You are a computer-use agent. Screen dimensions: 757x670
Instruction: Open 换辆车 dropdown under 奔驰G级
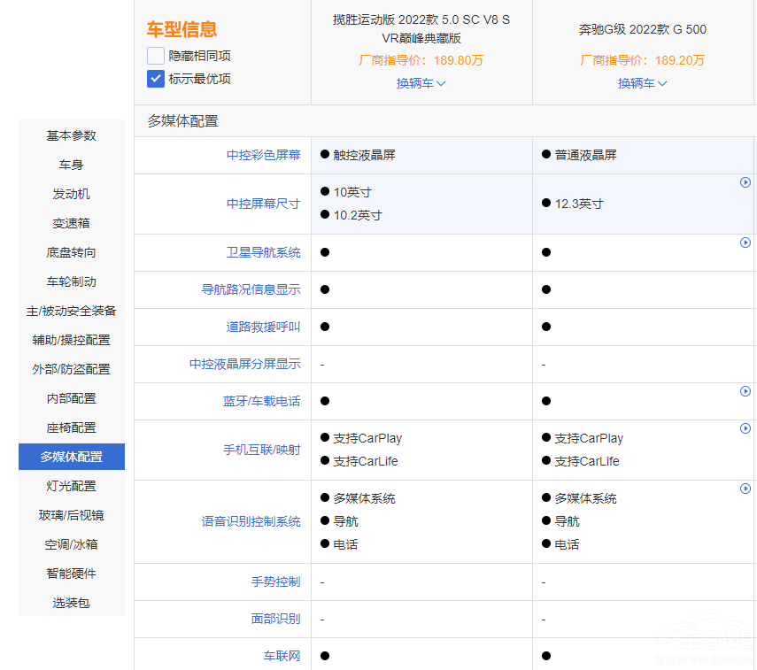click(x=642, y=82)
